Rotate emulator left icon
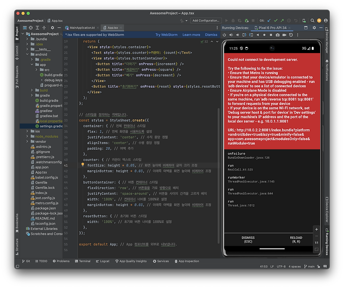This screenshot has height=288, width=344. [244, 35]
